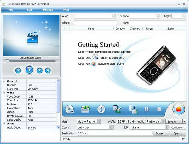
Task: Open the Edit menu
Action: [x=29, y=10]
